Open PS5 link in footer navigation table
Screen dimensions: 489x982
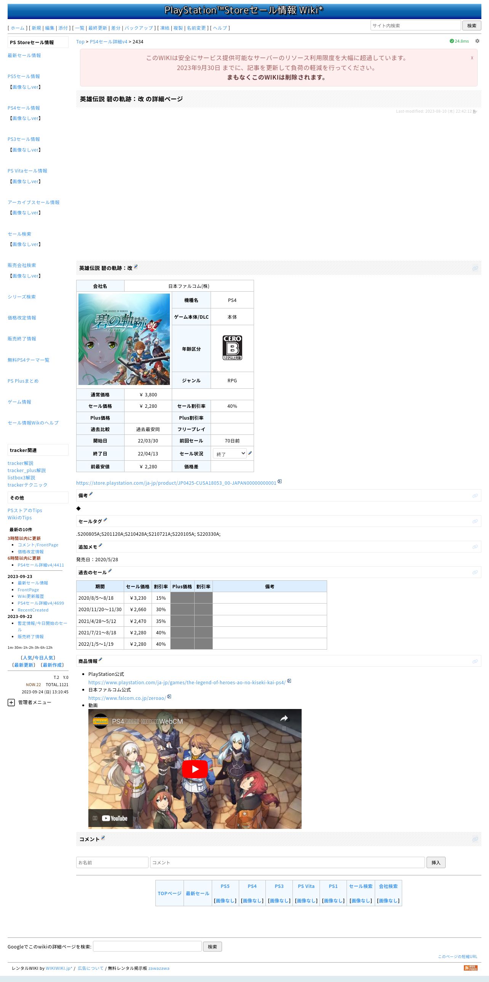[x=225, y=886]
